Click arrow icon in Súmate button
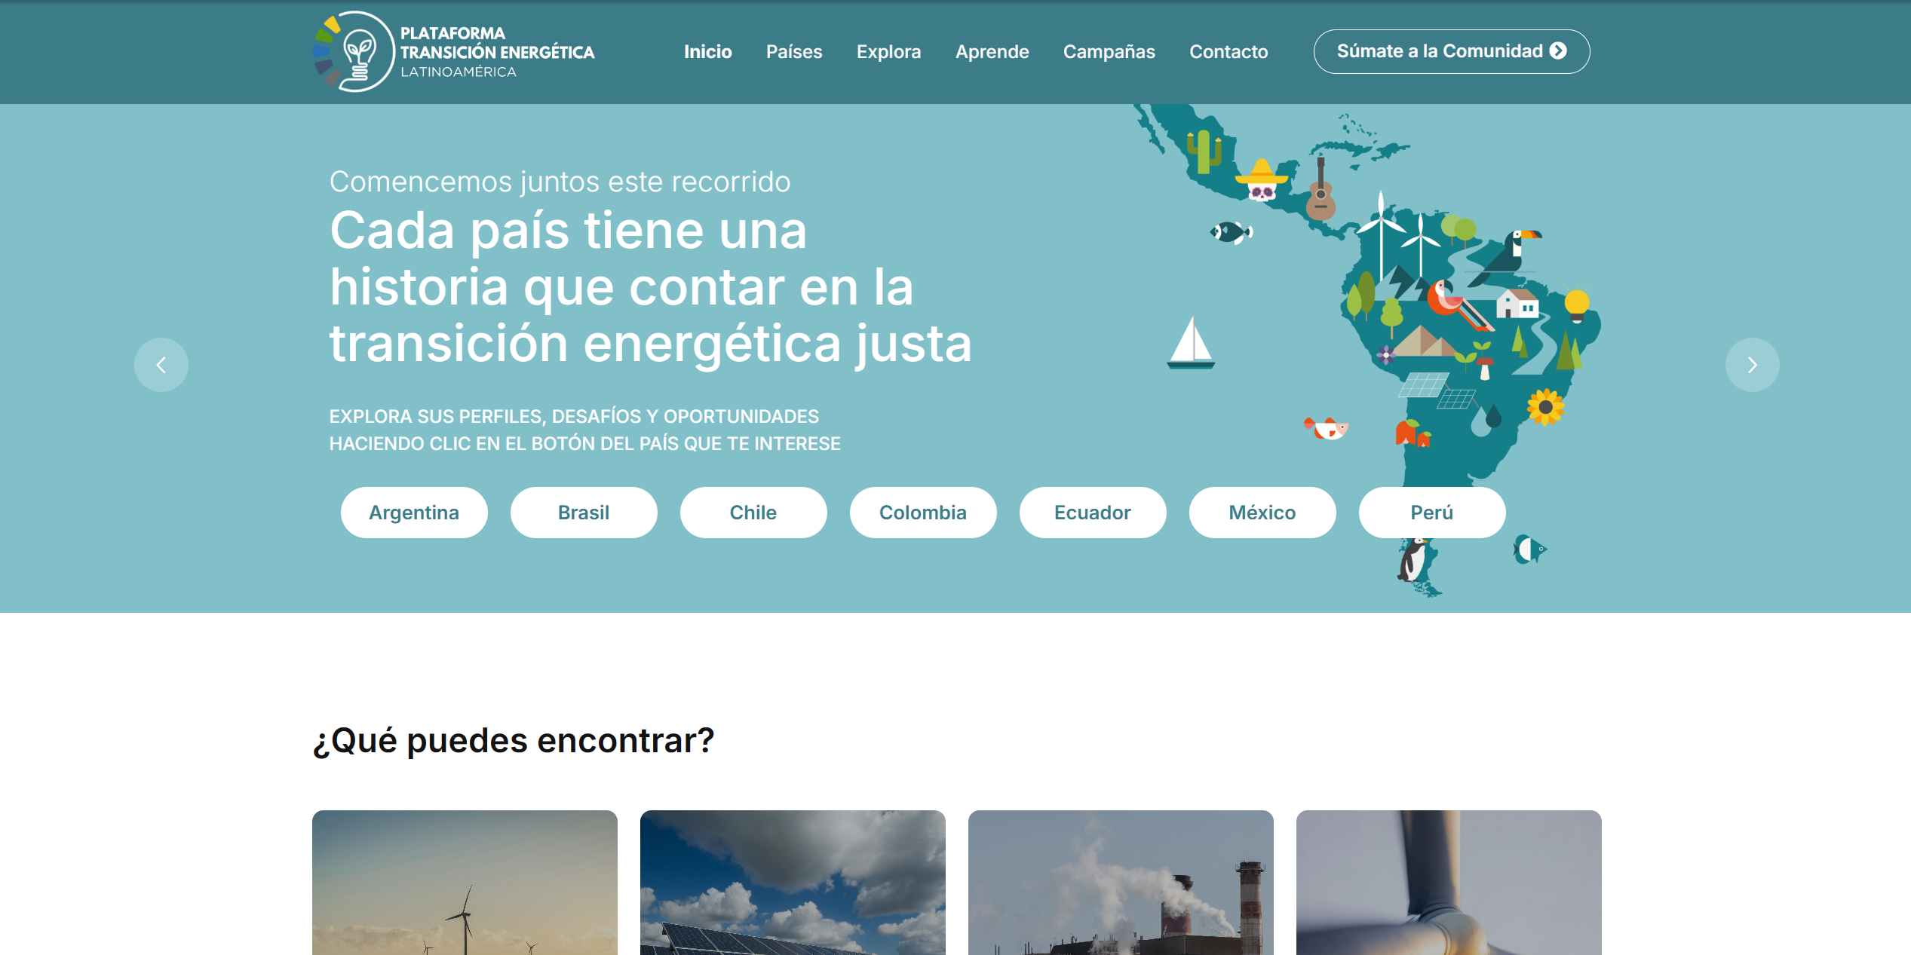The width and height of the screenshot is (1911, 955). [x=1558, y=51]
